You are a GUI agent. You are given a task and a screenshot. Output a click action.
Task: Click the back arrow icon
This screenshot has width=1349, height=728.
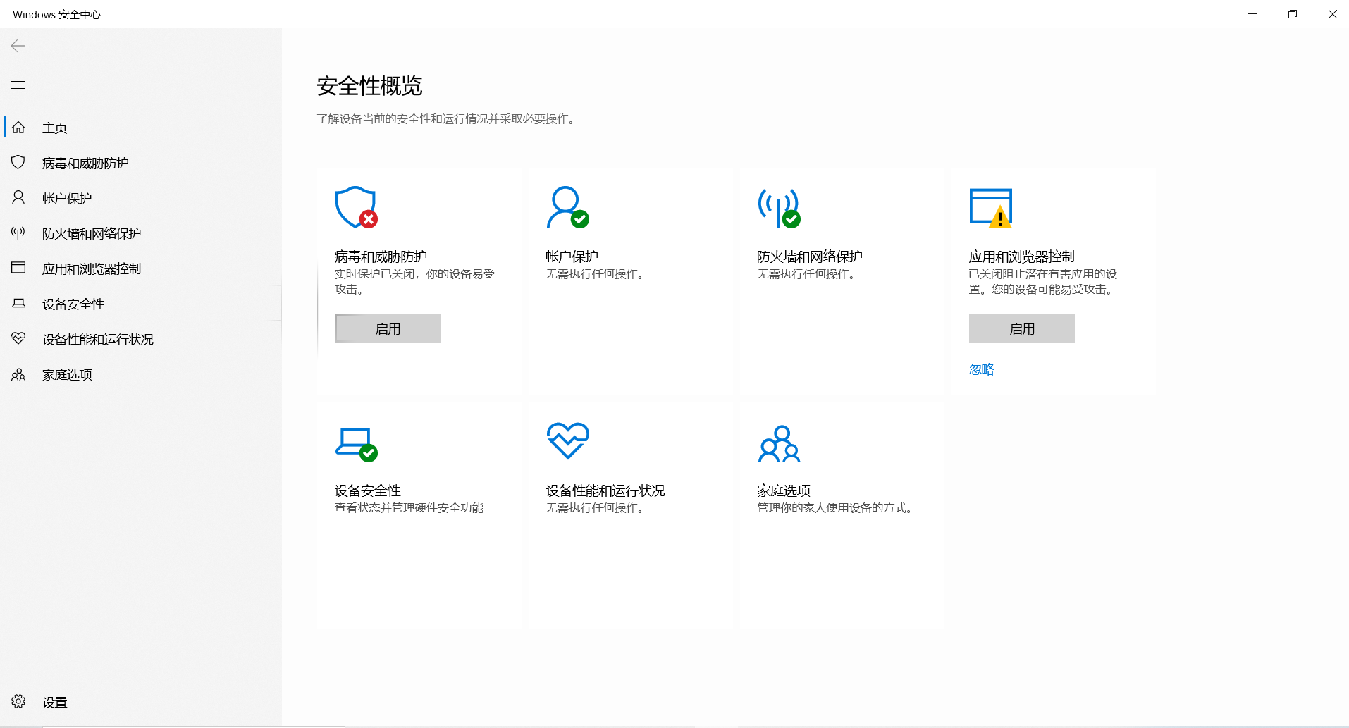point(18,46)
